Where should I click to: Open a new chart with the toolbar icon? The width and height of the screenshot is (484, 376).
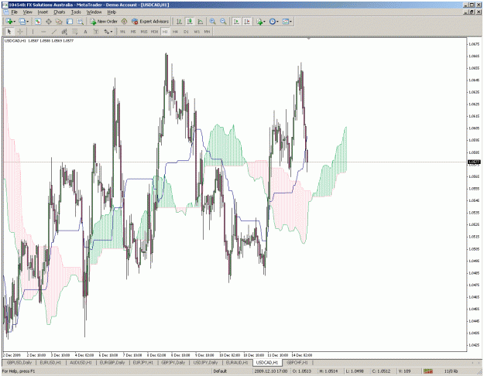point(9,22)
